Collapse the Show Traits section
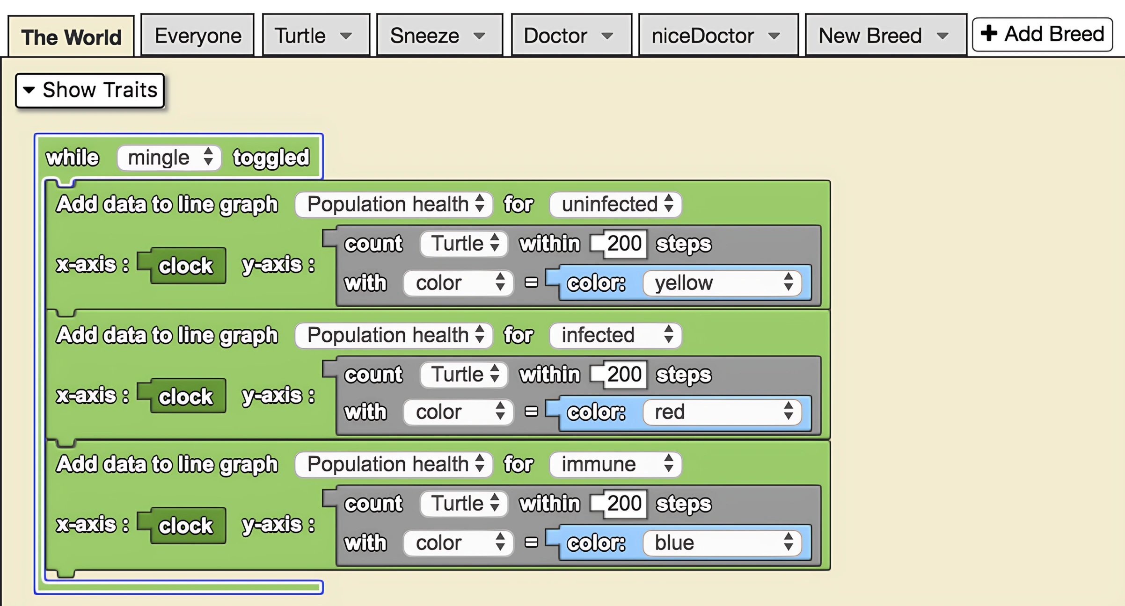 pos(90,90)
